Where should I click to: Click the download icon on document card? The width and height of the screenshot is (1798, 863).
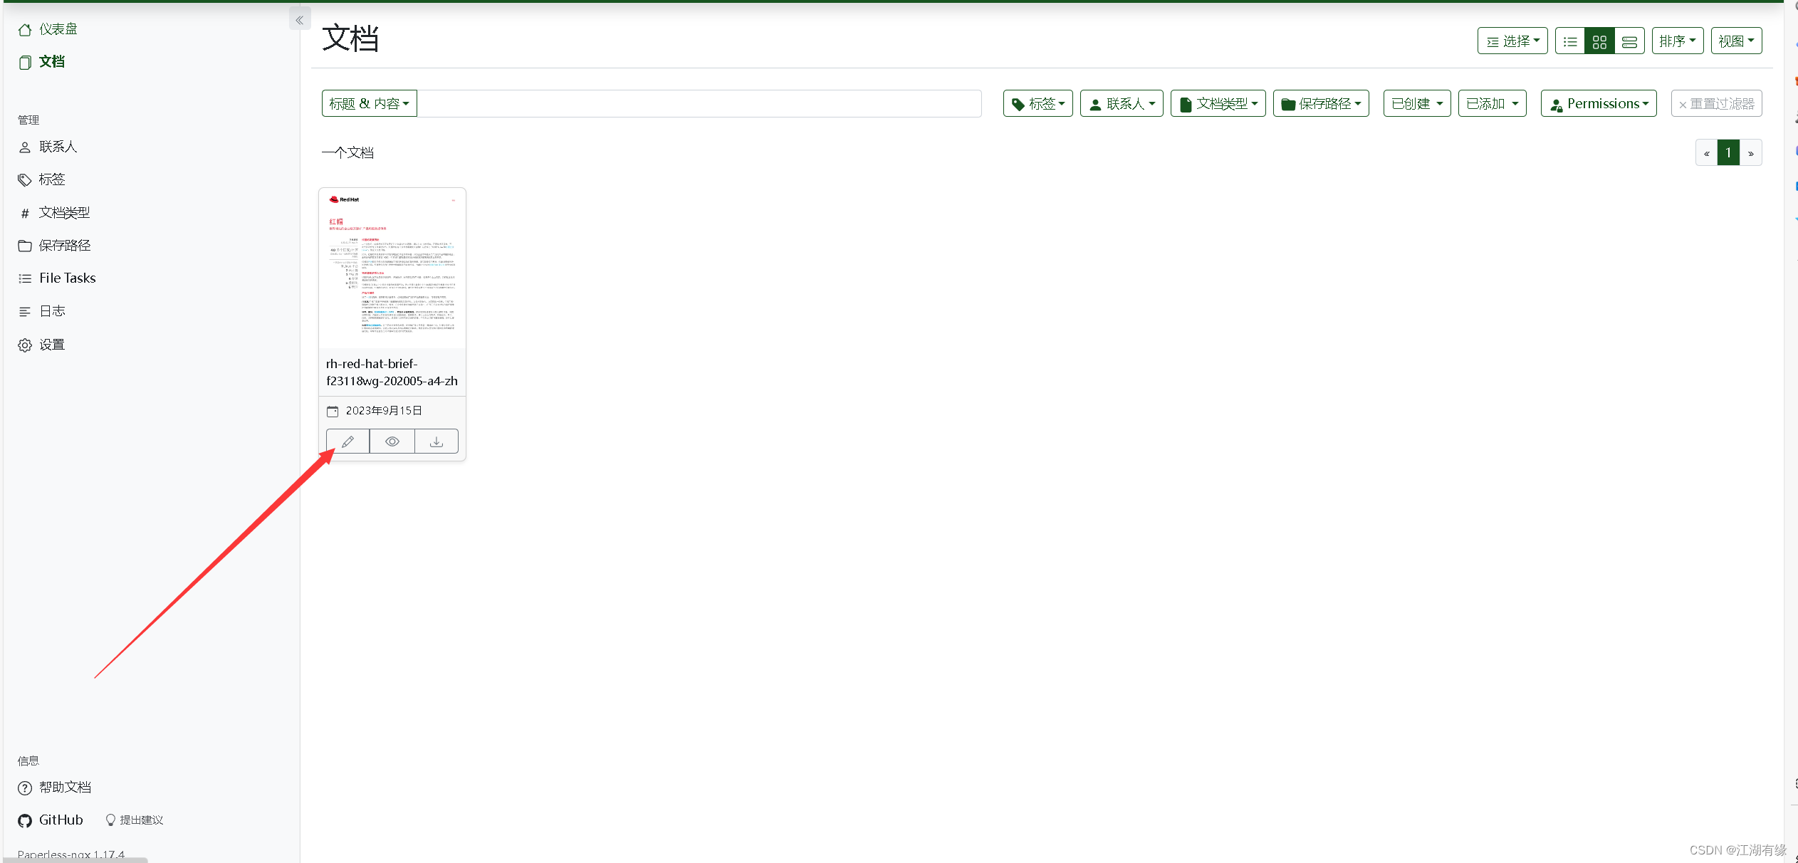click(437, 441)
